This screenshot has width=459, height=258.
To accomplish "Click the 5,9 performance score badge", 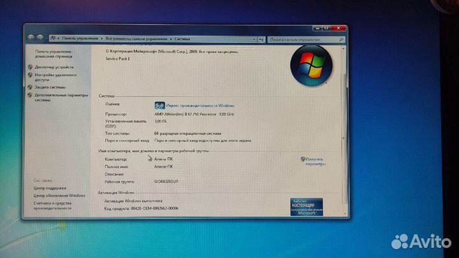I will [x=159, y=105].
